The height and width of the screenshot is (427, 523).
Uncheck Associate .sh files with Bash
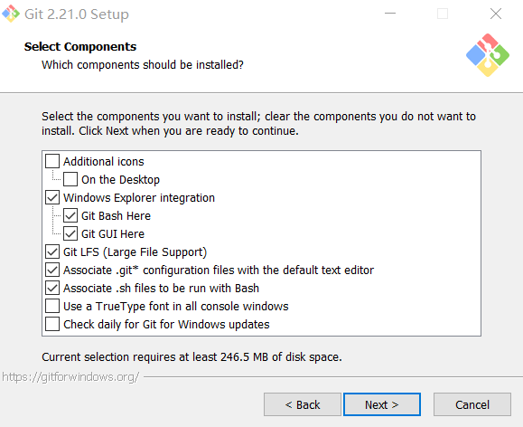tap(52, 288)
